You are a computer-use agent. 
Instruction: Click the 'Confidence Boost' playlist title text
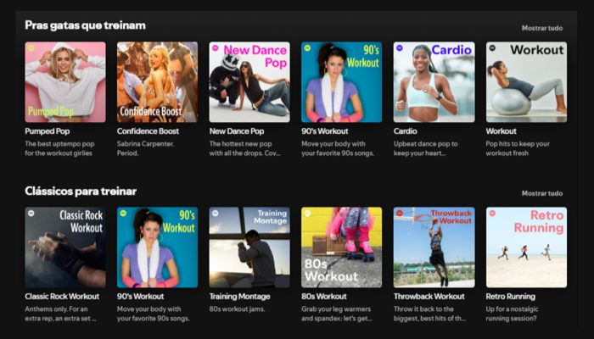[x=148, y=131]
